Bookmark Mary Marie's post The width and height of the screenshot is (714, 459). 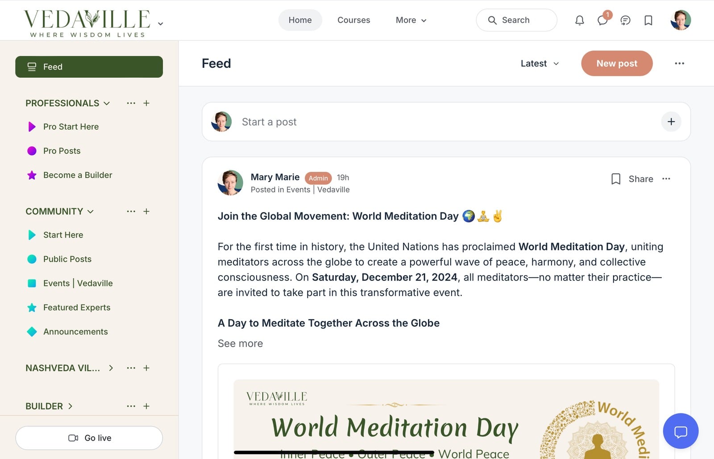click(x=616, y=179)
